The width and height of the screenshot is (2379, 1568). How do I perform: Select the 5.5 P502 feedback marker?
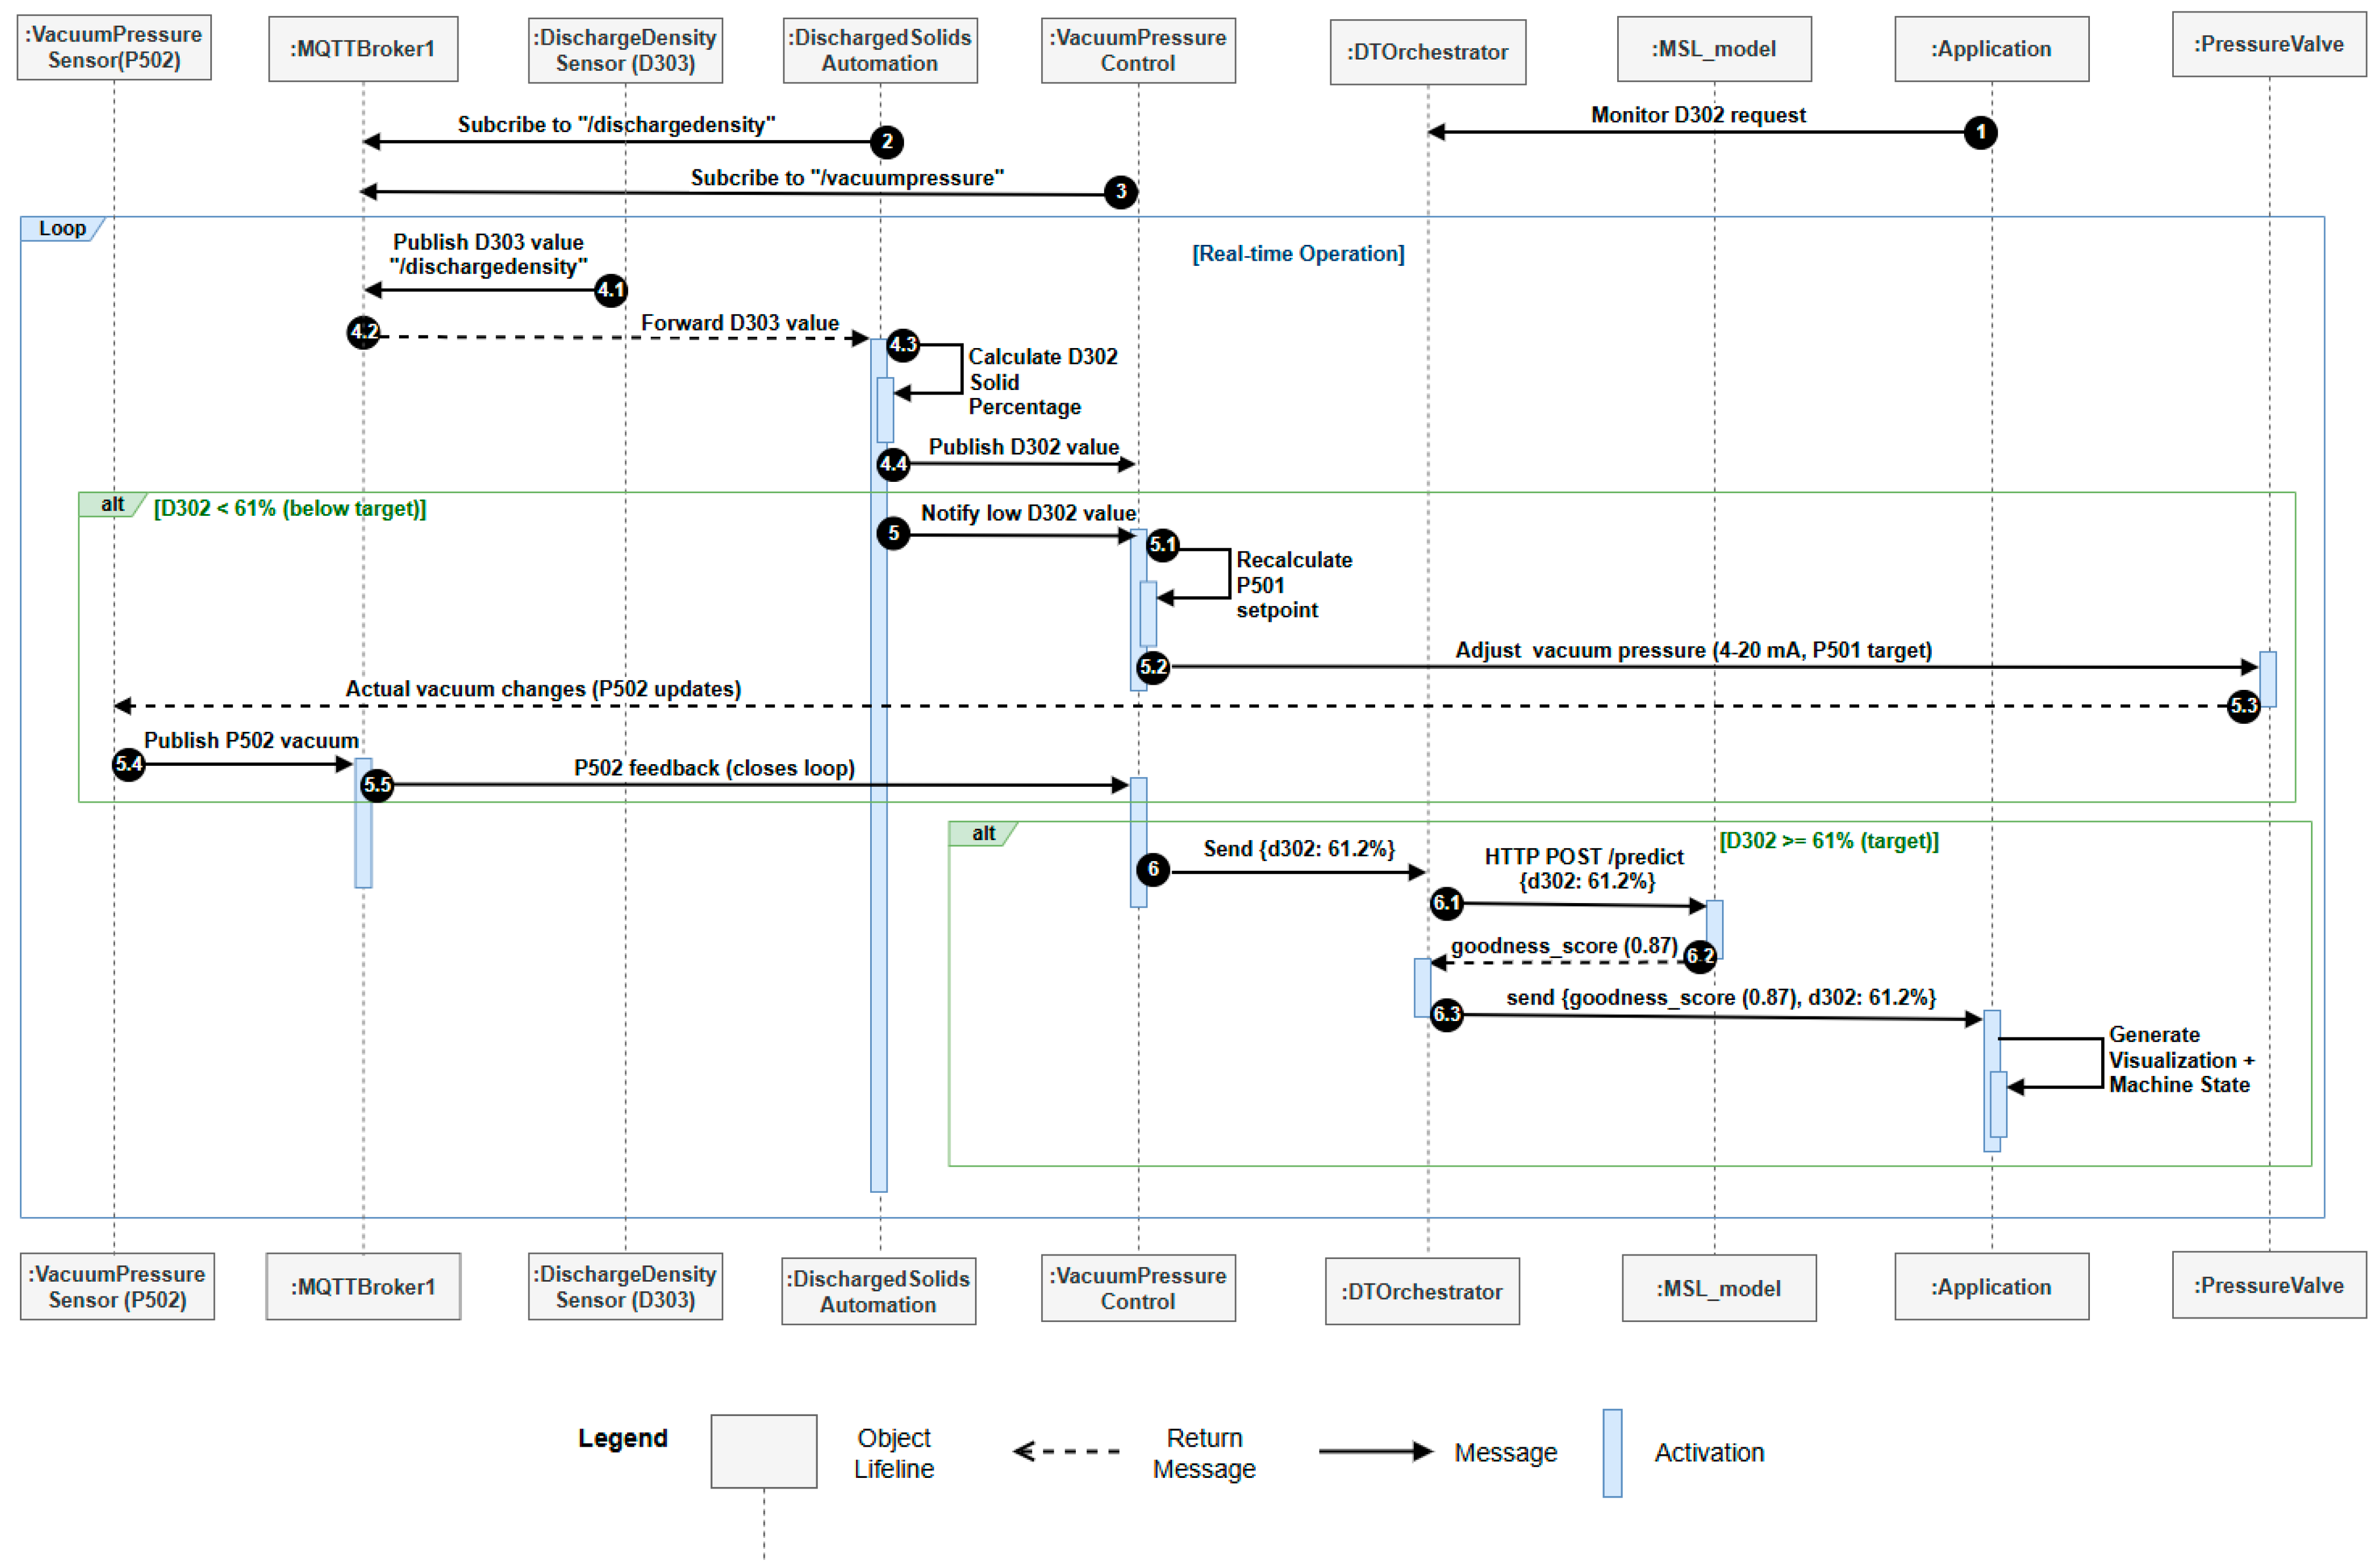click(377, 785)
